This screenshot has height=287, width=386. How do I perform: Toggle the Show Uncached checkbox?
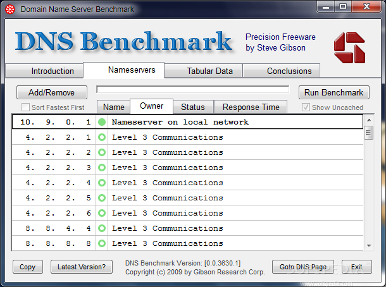point(306,107)
